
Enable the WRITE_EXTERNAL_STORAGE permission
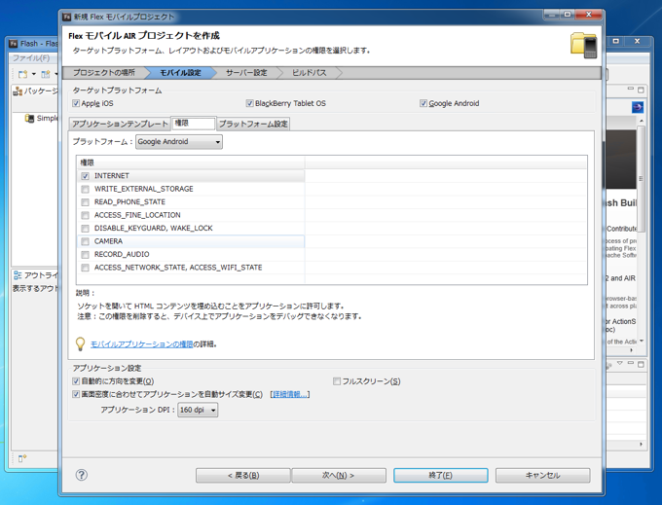86,189
